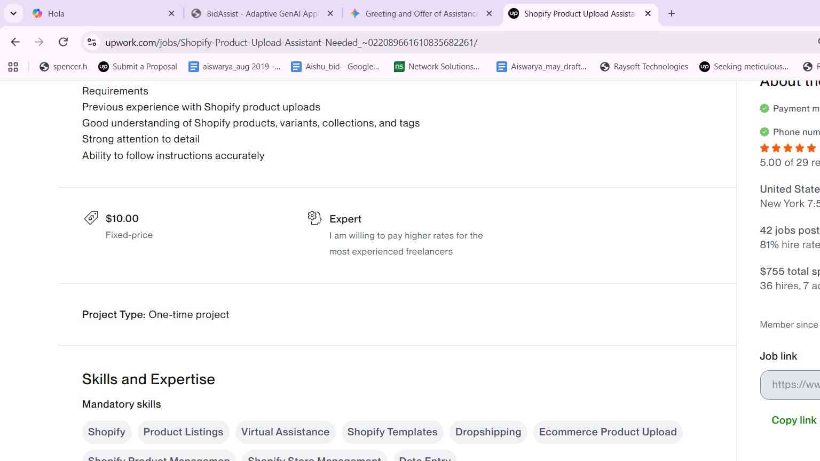Open the Submit a Proposal bookmark

coord(138,67)
